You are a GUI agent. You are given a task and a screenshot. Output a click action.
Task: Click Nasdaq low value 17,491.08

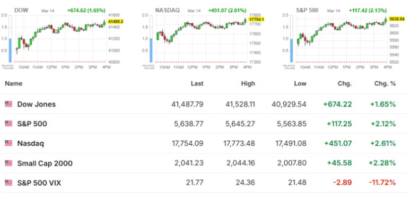[x=291, y=144]
